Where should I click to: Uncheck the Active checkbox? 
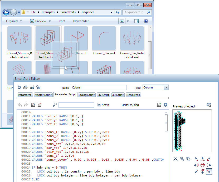(x=99, y=105)
